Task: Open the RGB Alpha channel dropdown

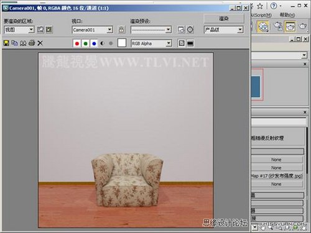Action: pyautogui.click(x=151, y=43)
